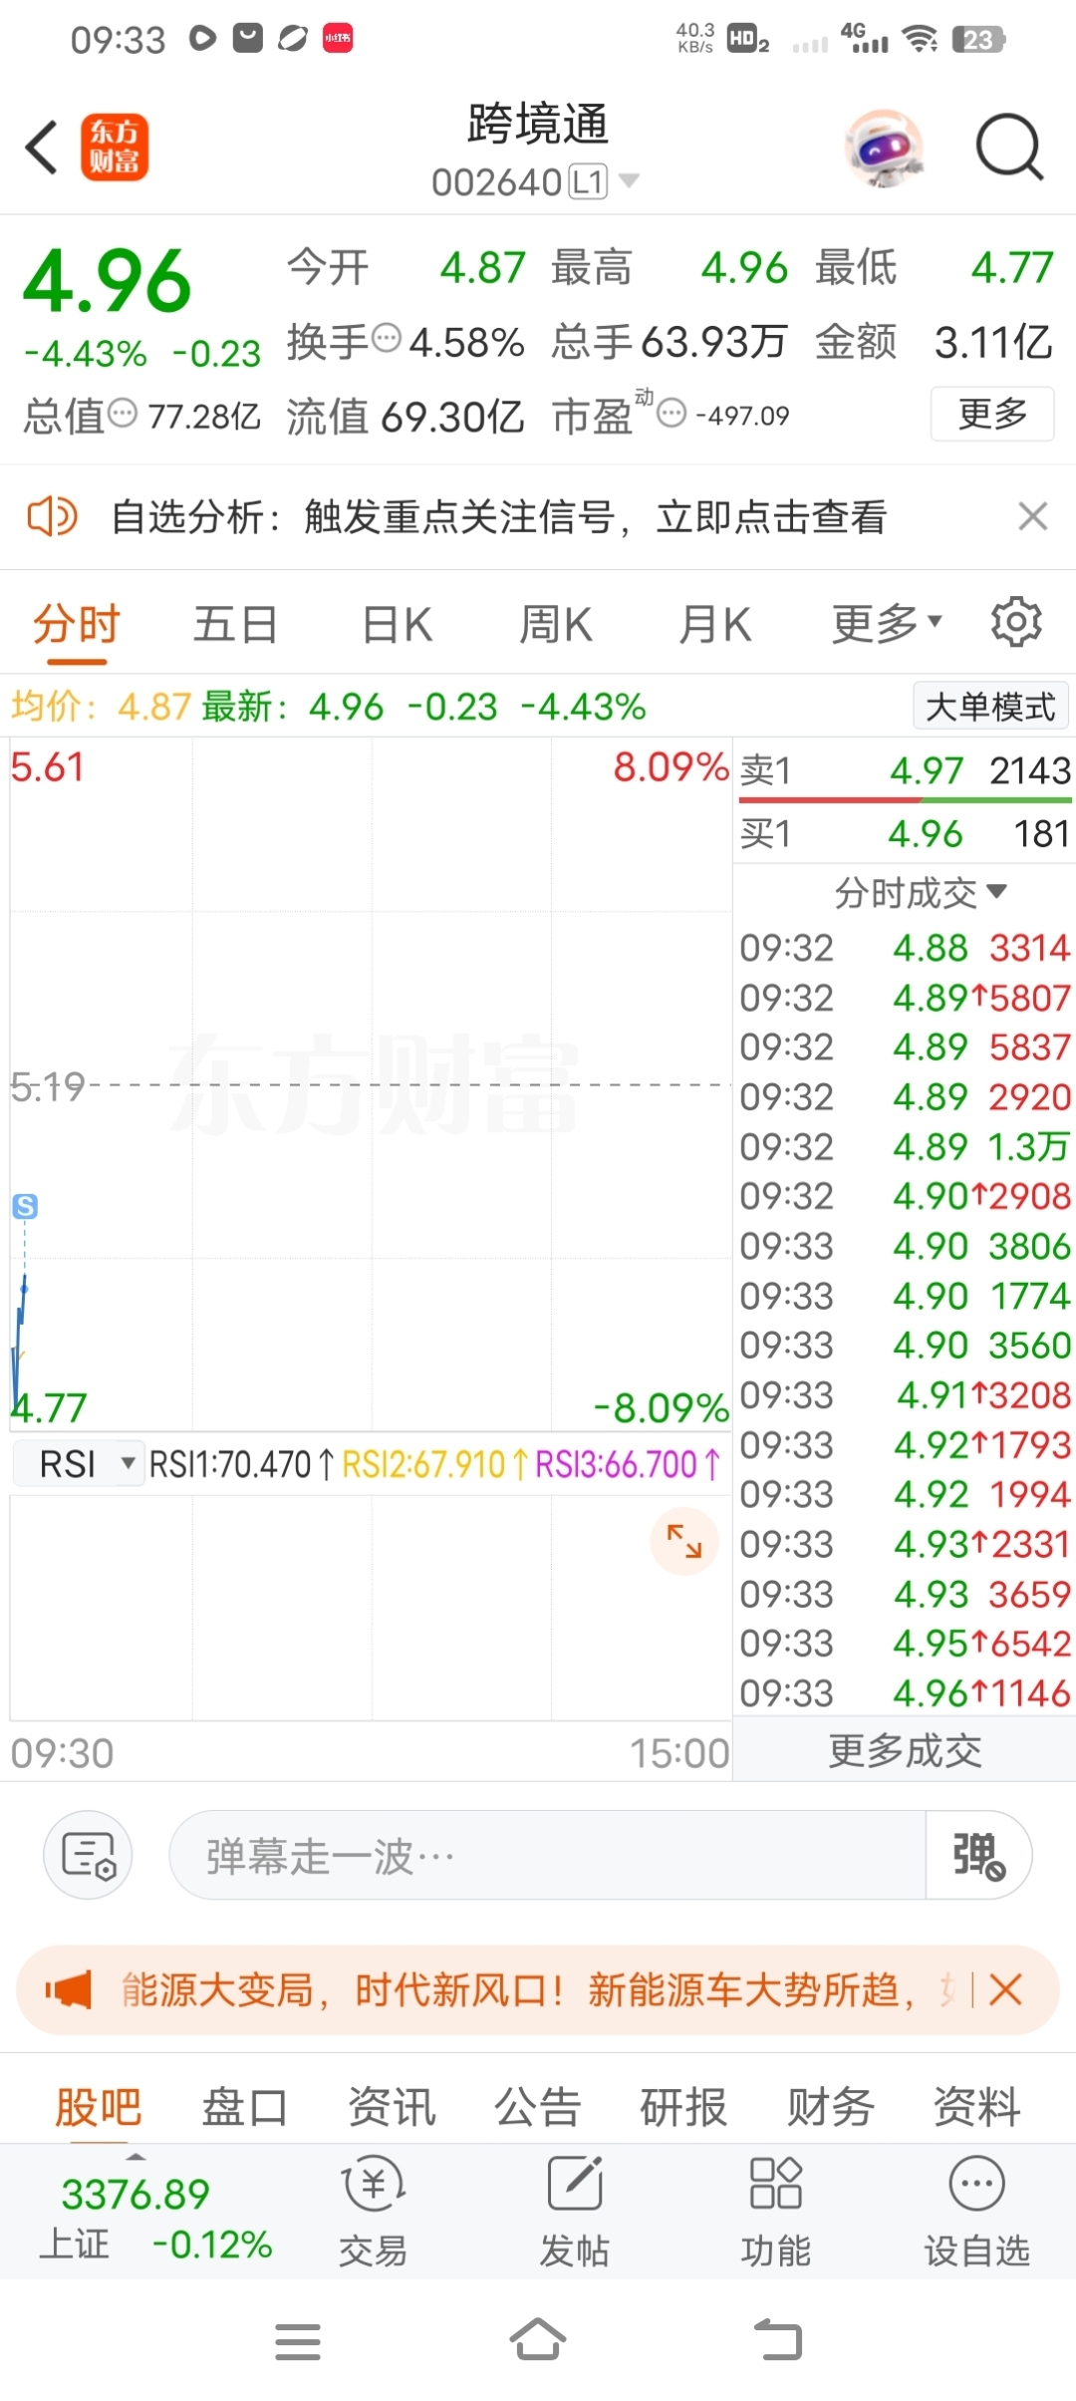Switch to the 财务 tab
The width and height of the screenshot is (1076, 2401).
(831, 2107)
